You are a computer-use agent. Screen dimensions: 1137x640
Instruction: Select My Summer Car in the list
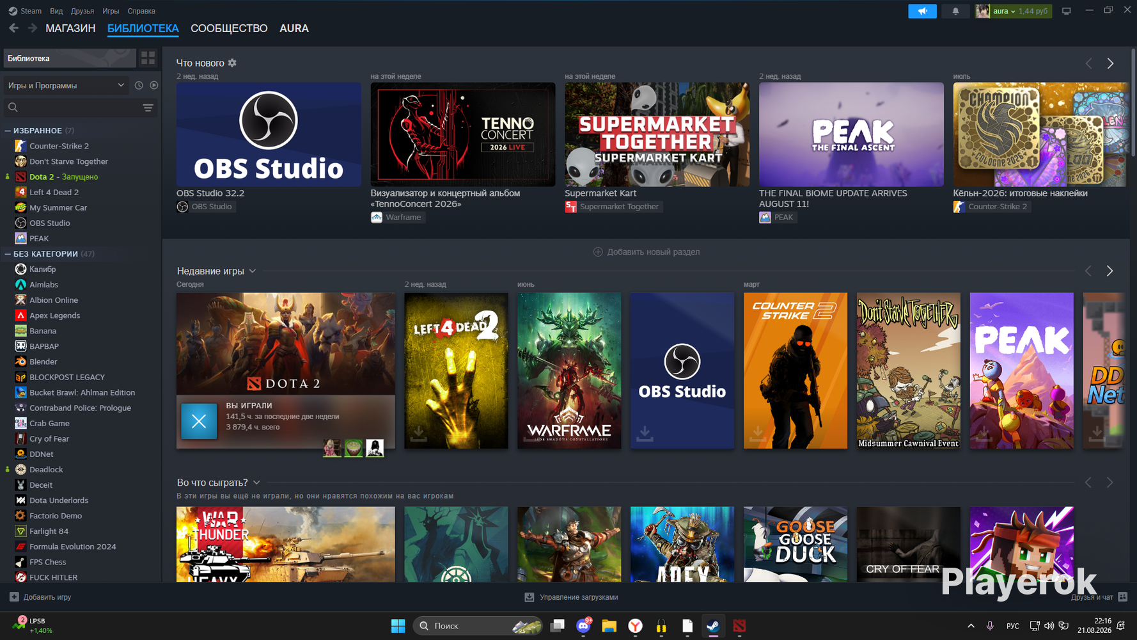click(x=58, y=207)
